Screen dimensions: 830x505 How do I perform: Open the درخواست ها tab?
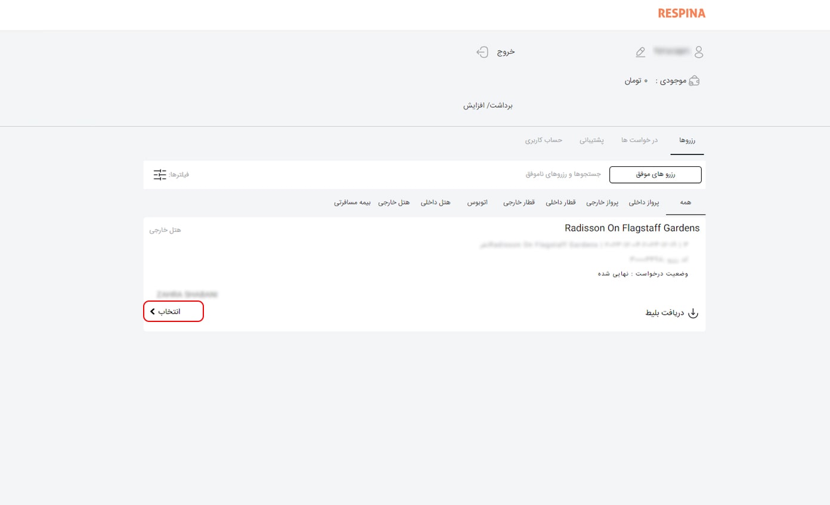pyautogui.click(x=639, y=140)
